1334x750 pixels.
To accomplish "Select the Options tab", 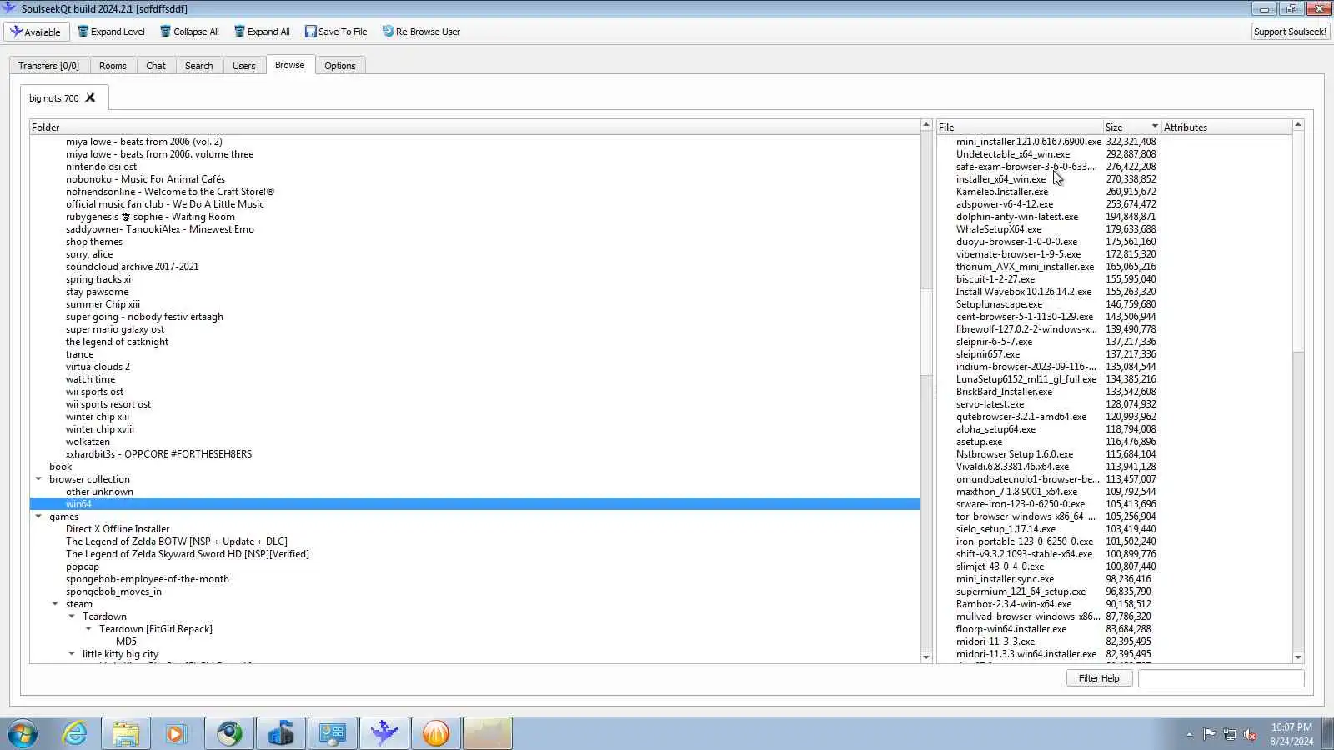I will click(340, 66).
